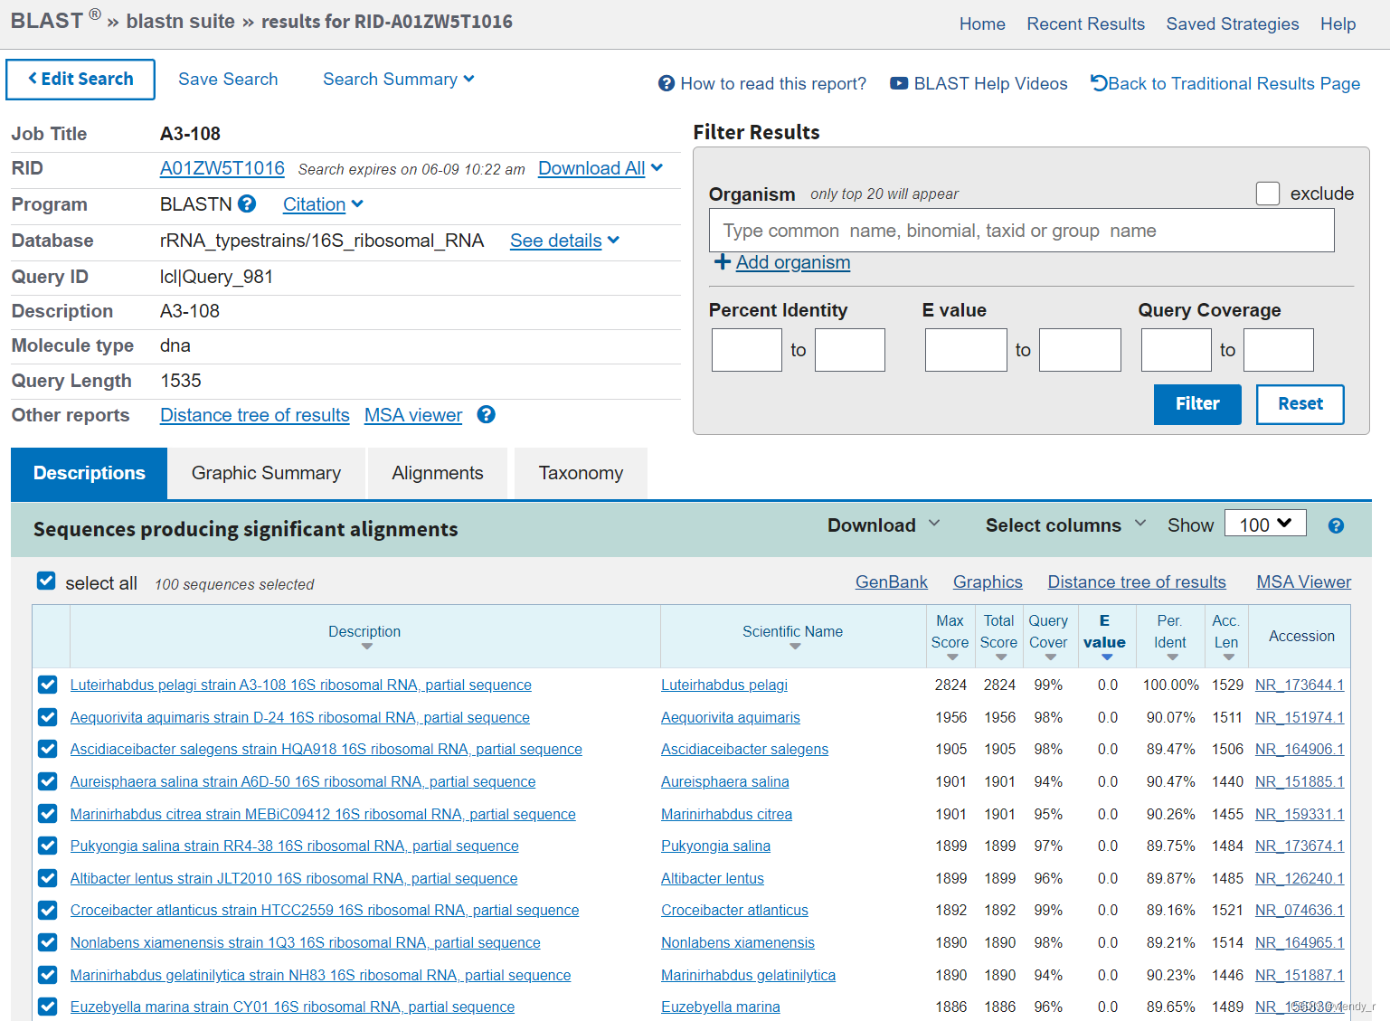This screenshot has height=1021, width=1390.
Task: Sort results by Query Cover column
Action: pos(1050,657)
